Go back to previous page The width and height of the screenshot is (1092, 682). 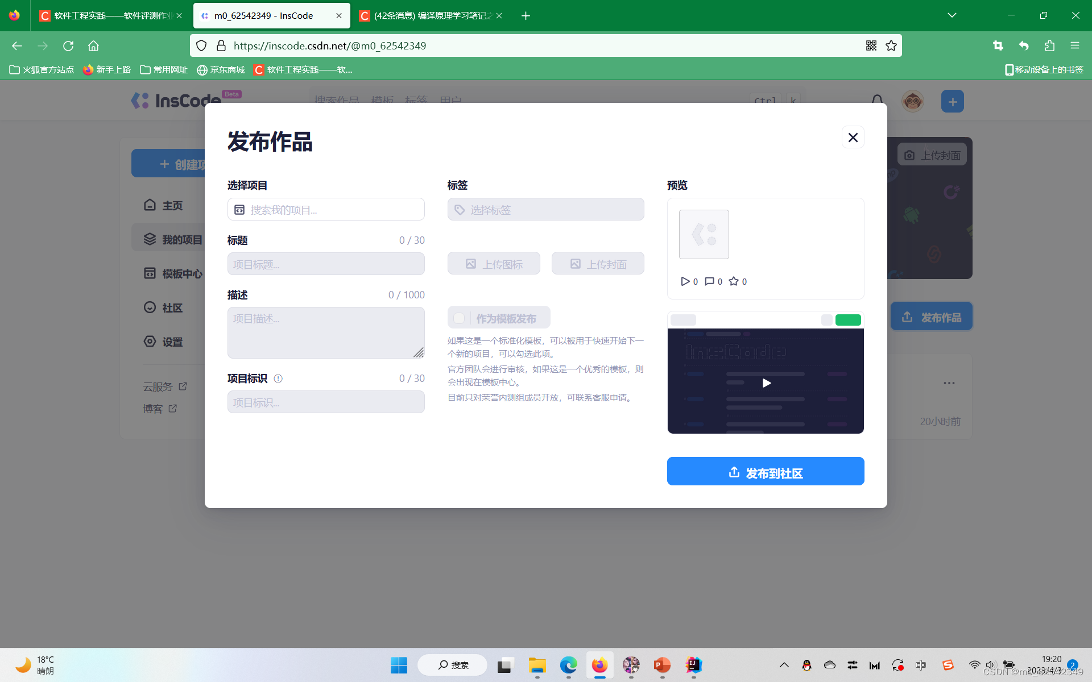(x=17, y=45)
